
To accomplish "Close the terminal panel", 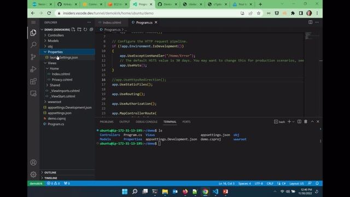I will 318,121.
